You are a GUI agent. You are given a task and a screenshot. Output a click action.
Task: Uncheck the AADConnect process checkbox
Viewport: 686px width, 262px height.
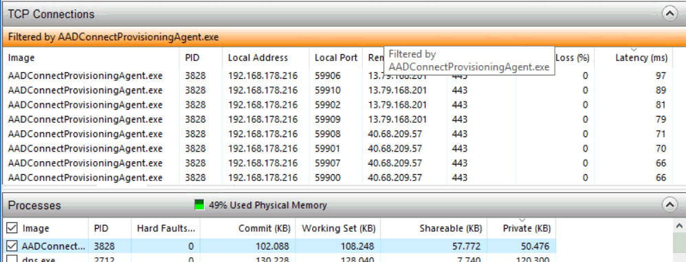[x=12, y=246]
